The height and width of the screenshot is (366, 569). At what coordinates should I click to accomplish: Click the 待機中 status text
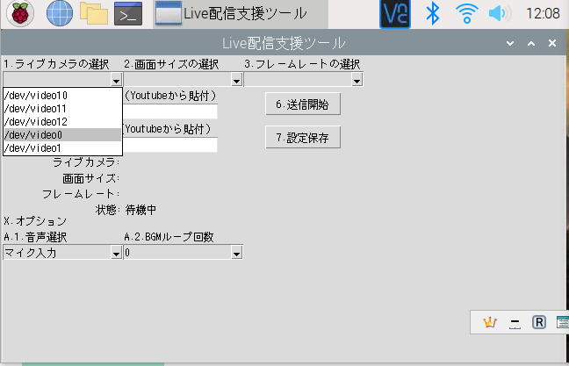pos(140,210)
